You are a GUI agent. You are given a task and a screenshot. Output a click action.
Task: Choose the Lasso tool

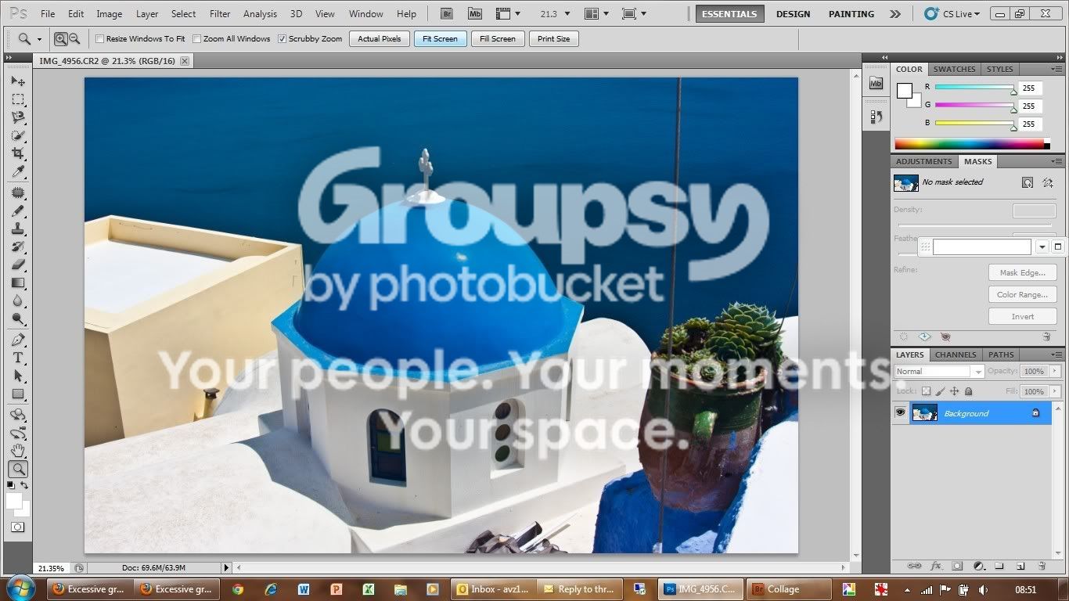click(x=18, y=117)
